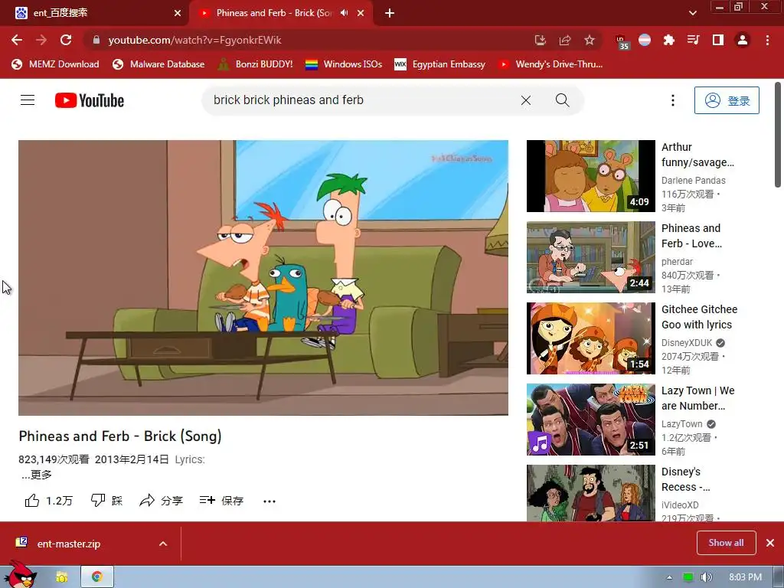This screenshot has height=588, width=784.
Task: Click the share page icon in address bar
Action: [565, 40]
